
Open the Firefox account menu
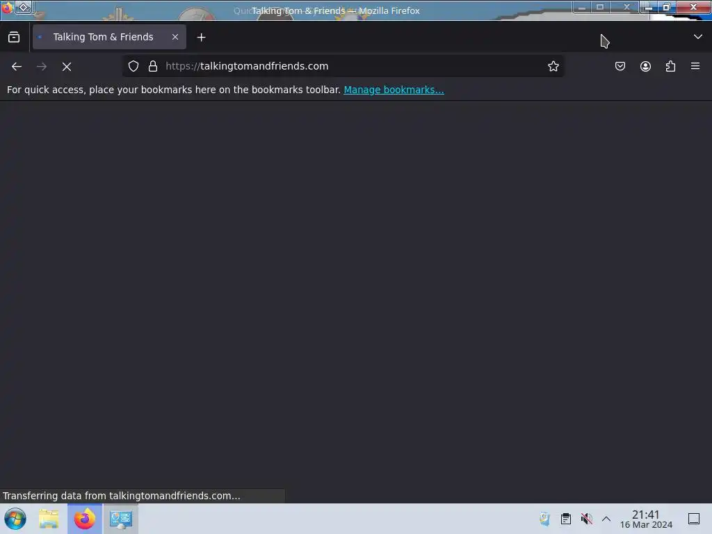tap(645, 66)
